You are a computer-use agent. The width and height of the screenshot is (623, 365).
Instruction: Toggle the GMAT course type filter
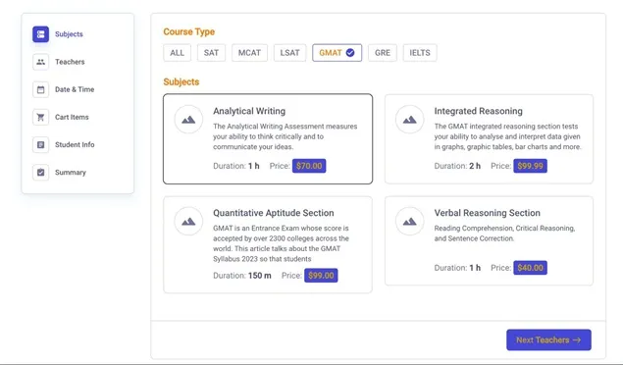[337, 53]
